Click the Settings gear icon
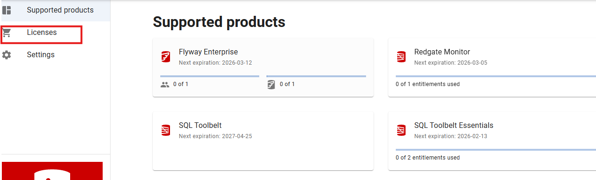596x180 pixels. [x=7, y=55]
